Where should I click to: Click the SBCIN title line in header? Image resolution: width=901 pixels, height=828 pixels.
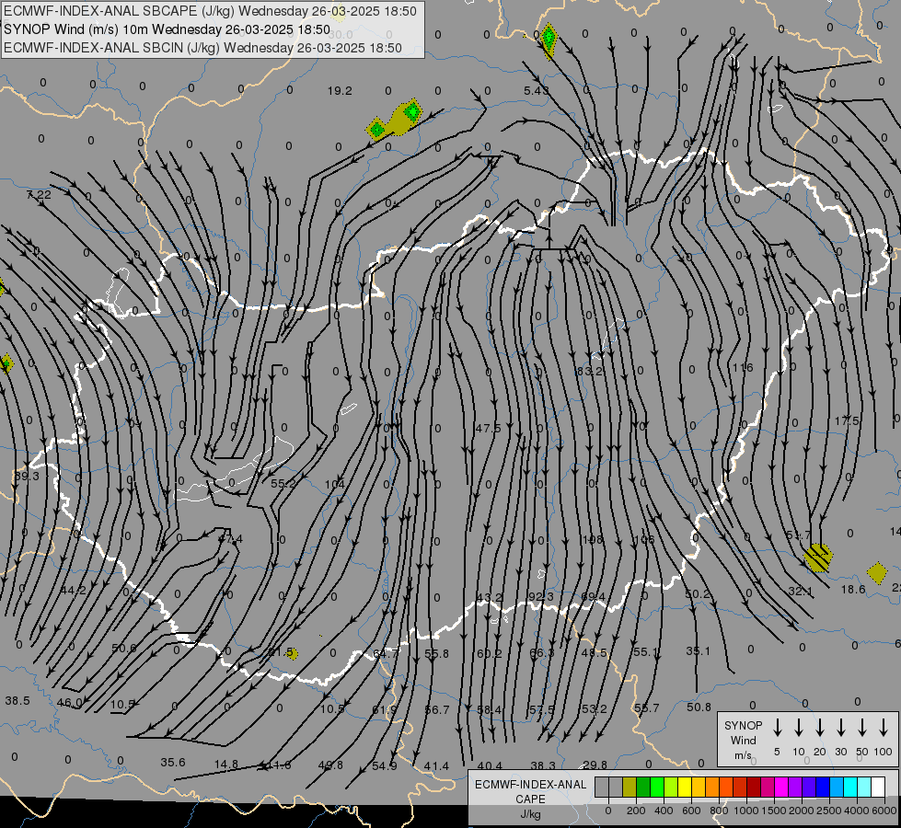(202, 48)
